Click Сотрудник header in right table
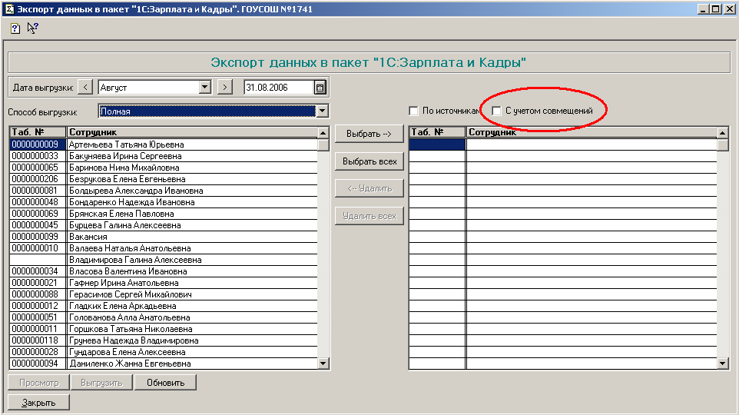Viewport: 739px width, 415px height. click(592, 132)
